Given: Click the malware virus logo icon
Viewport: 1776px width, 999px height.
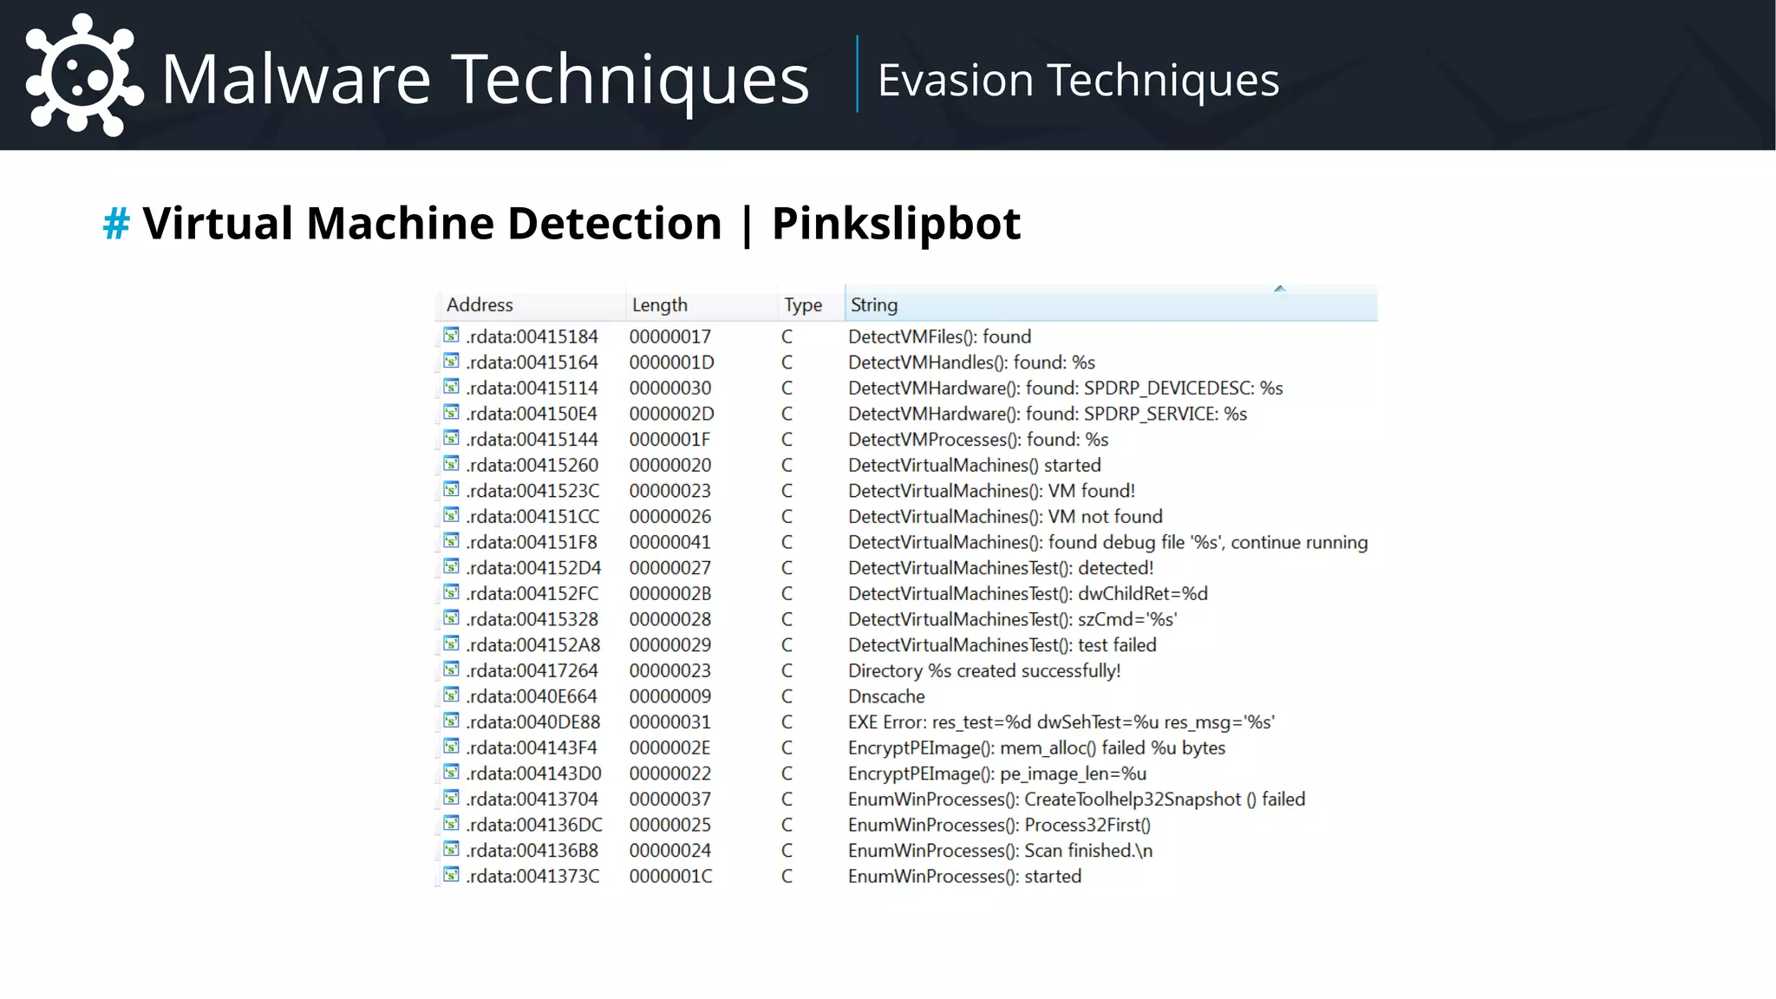Looking at the screenshot, I should point(83,75).
